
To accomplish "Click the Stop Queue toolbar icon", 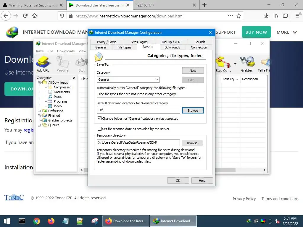I will [x=223, y=64].
